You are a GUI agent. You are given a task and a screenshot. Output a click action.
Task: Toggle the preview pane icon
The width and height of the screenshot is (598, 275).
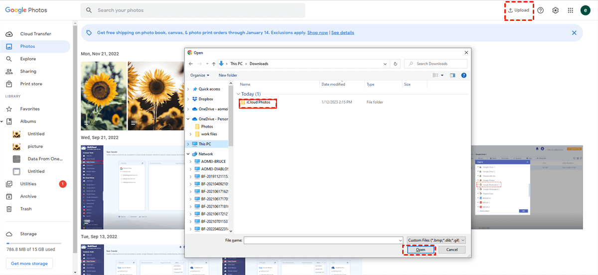click(x=452, y=75)
